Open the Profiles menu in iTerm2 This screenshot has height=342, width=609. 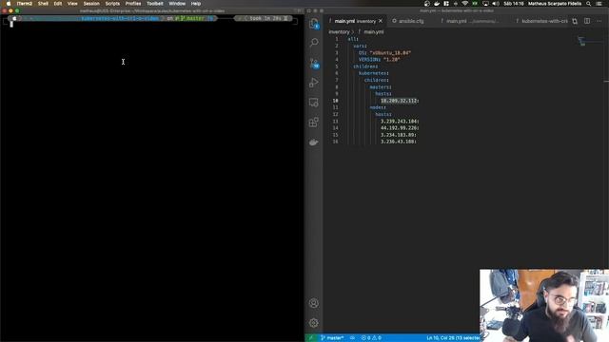point(133,4)
